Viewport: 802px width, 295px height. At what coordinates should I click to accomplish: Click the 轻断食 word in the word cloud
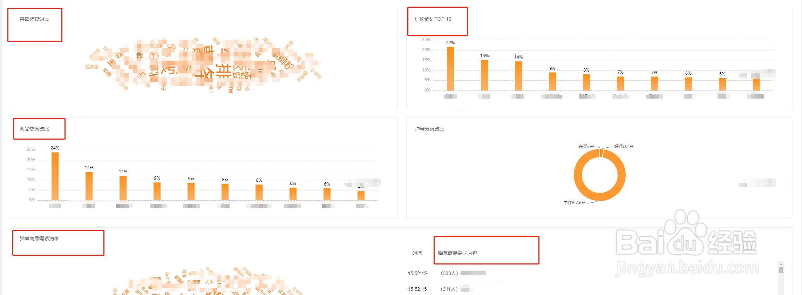coord(92,67)
